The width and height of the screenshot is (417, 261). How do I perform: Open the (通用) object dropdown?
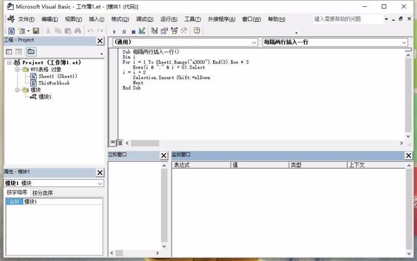pos(255,42)
